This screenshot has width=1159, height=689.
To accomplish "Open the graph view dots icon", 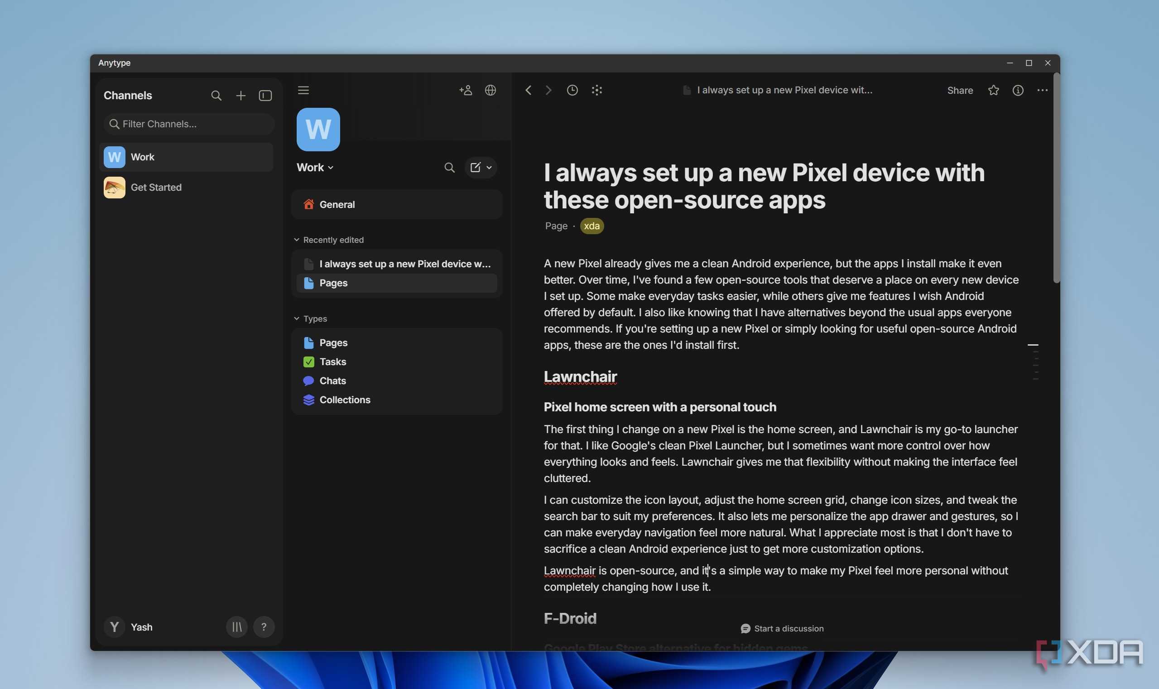I will 597,90.
